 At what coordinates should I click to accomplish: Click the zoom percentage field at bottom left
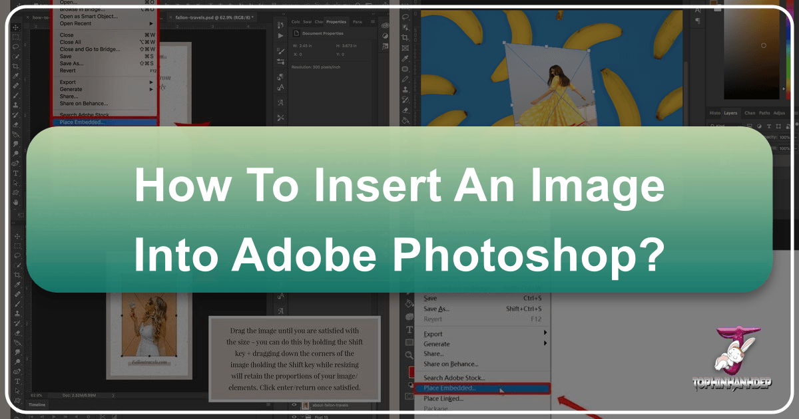(37, 394)
